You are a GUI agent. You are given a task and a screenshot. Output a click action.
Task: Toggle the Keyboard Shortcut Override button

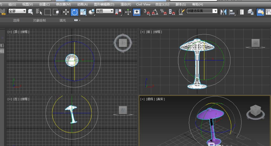tap(137, 12)
